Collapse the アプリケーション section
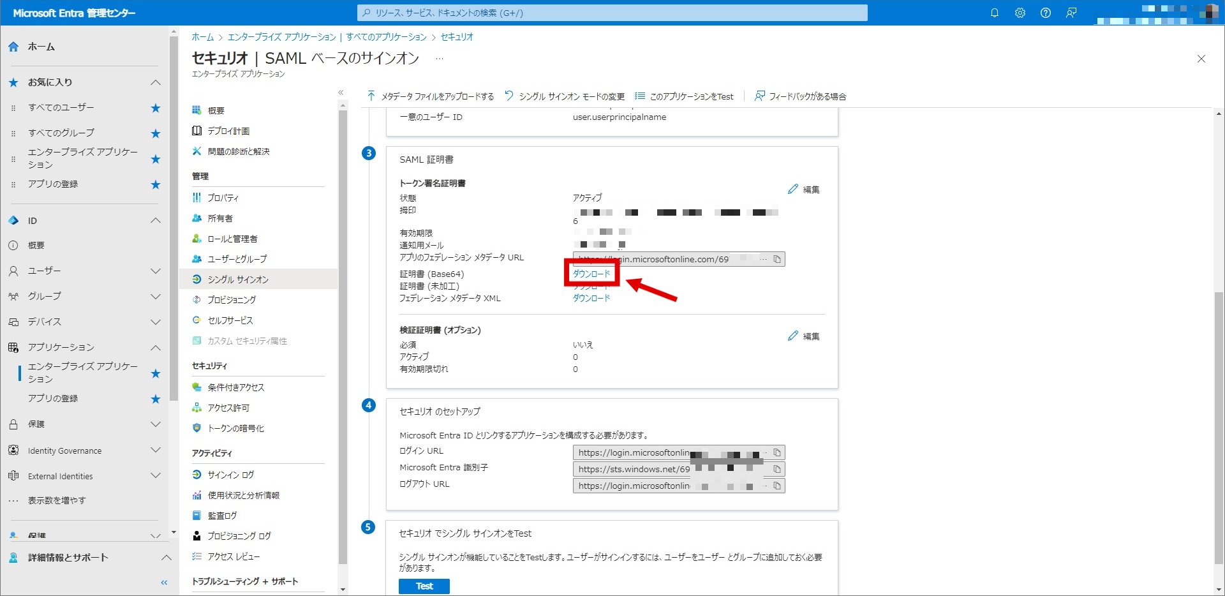Screen dimensions: 1225x596 click(x=155, y=348)
